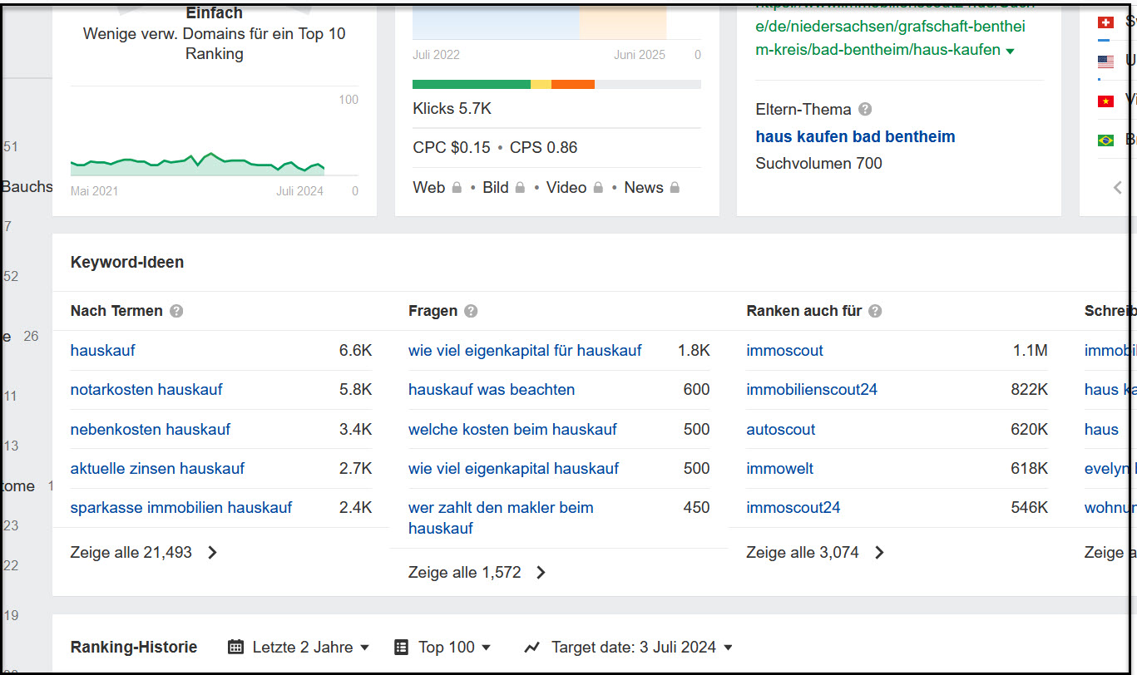1137x675 pixels.
Task: Open the Letzte 2 Jahre date range dropdown
Action: (299, 647)
